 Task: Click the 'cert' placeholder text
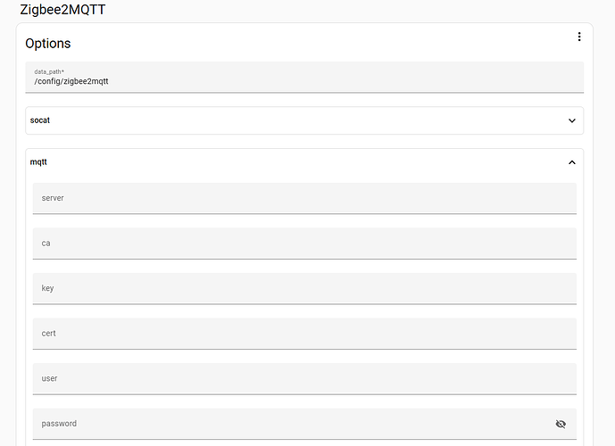(x=49, y=334)
